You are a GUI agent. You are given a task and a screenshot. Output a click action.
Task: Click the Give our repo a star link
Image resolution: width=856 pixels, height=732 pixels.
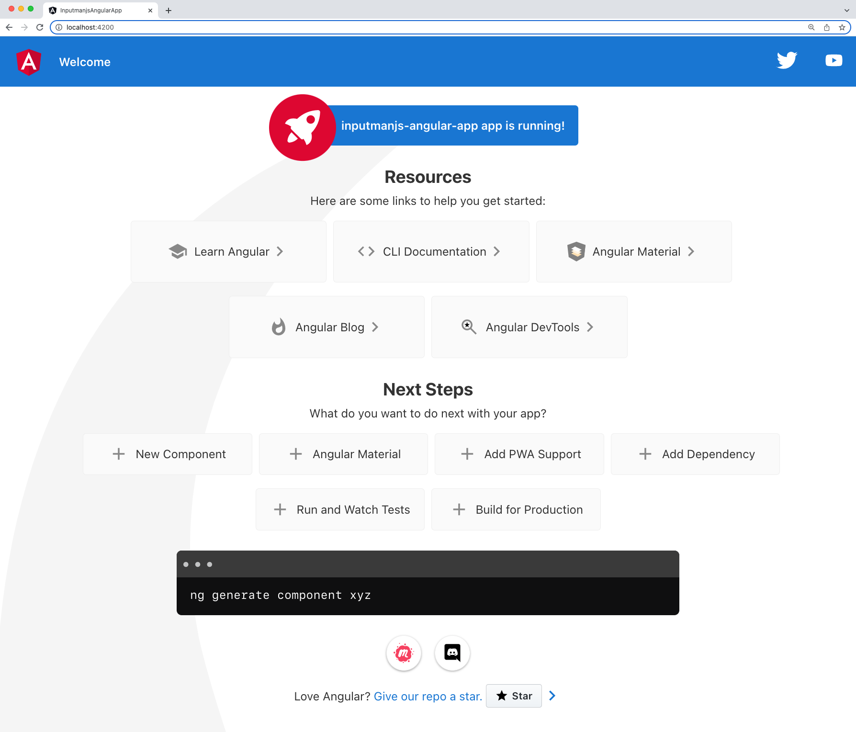pyautogui.click(x=428, y=697)
